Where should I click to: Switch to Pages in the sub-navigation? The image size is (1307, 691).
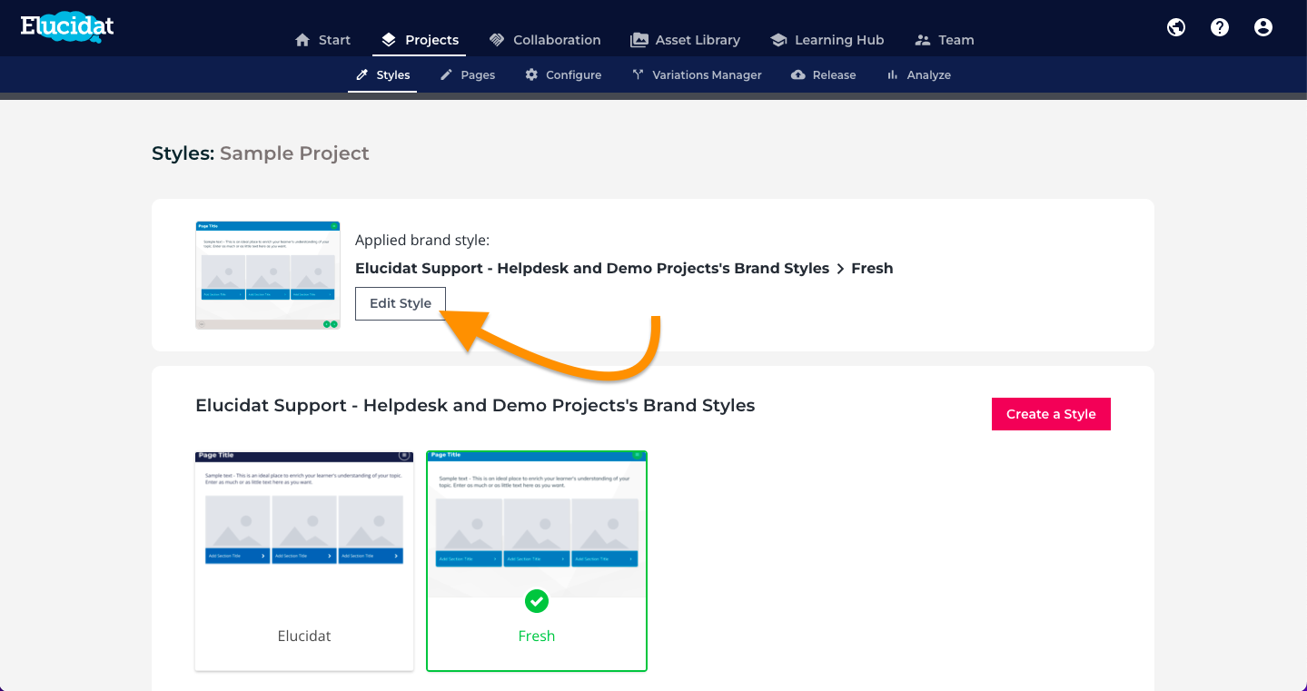pos(468,74)
